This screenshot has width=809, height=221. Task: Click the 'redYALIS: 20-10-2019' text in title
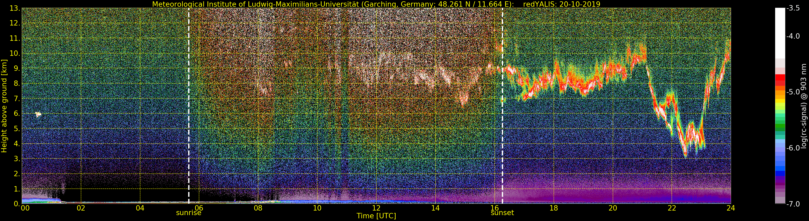coord(561,4)
